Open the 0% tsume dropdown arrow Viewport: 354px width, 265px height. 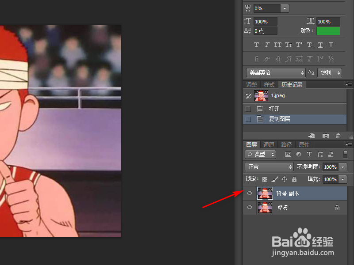285,8
